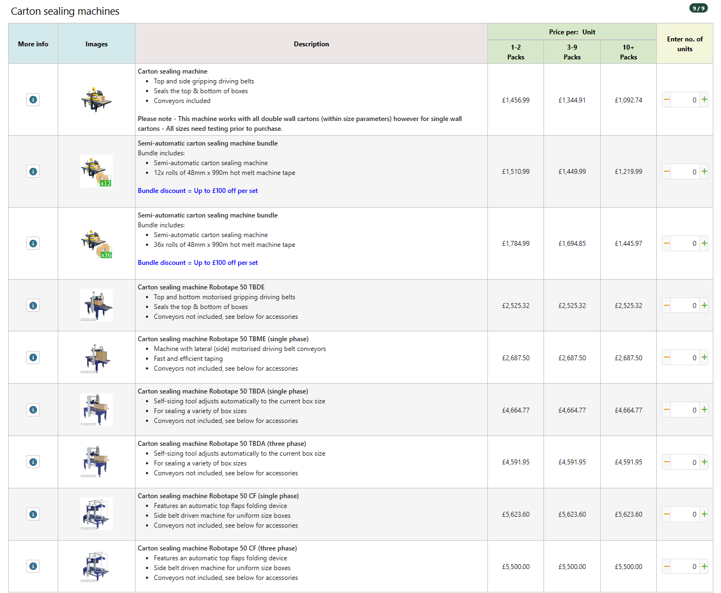View image of TBDA single phase machine
This screenshot has height=593, width=721.
96,410
